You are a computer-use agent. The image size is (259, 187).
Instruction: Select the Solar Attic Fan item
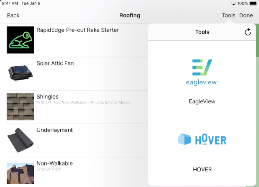coord(77,74)
